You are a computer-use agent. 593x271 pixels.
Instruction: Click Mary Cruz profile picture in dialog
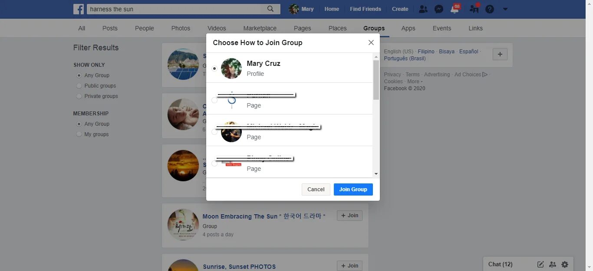point(231,69)
